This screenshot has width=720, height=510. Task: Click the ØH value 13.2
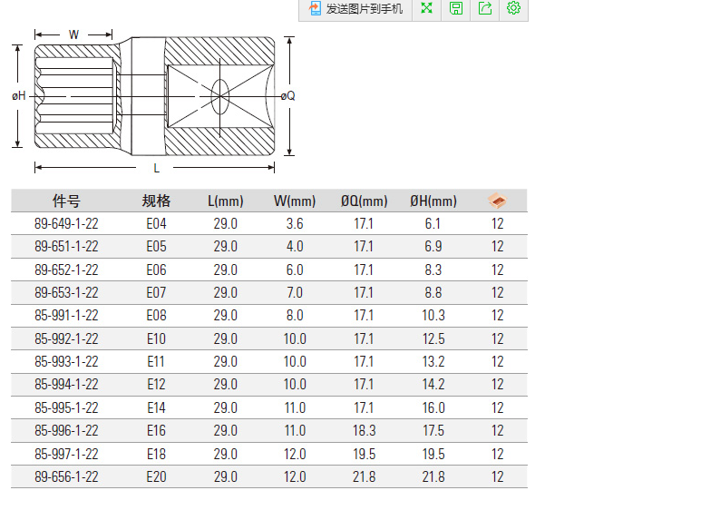[433, 362]
